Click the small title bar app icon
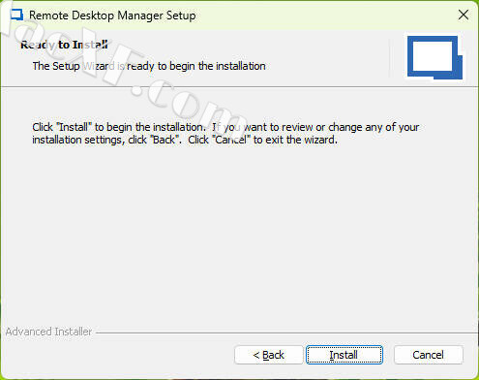 tap(16, 15)
